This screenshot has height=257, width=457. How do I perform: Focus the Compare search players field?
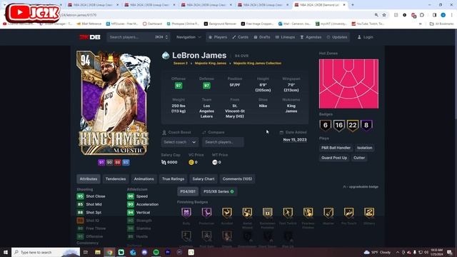[223, 142]
